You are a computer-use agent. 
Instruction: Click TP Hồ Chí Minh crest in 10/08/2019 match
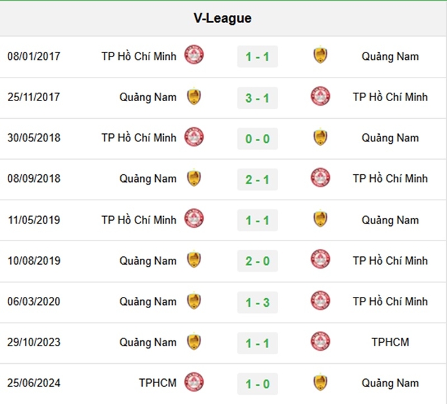pos(320,259)
